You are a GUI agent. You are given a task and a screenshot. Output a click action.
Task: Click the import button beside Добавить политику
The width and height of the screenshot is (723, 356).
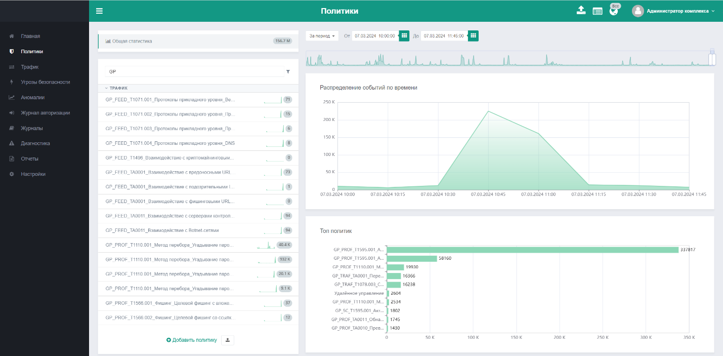[227, 340]
